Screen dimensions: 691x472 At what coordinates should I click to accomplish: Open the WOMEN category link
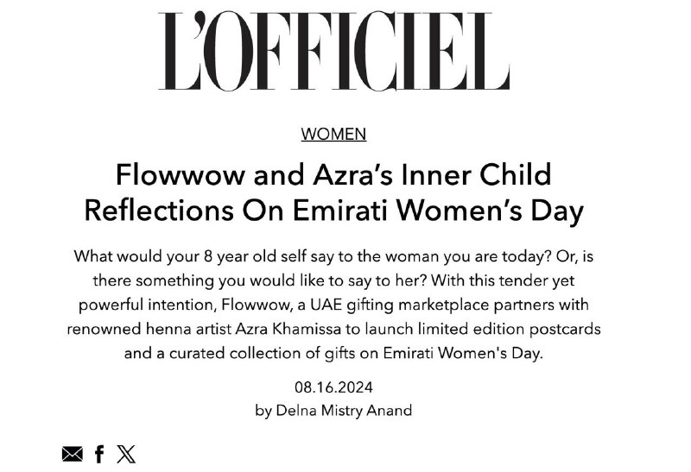[333, 134]
